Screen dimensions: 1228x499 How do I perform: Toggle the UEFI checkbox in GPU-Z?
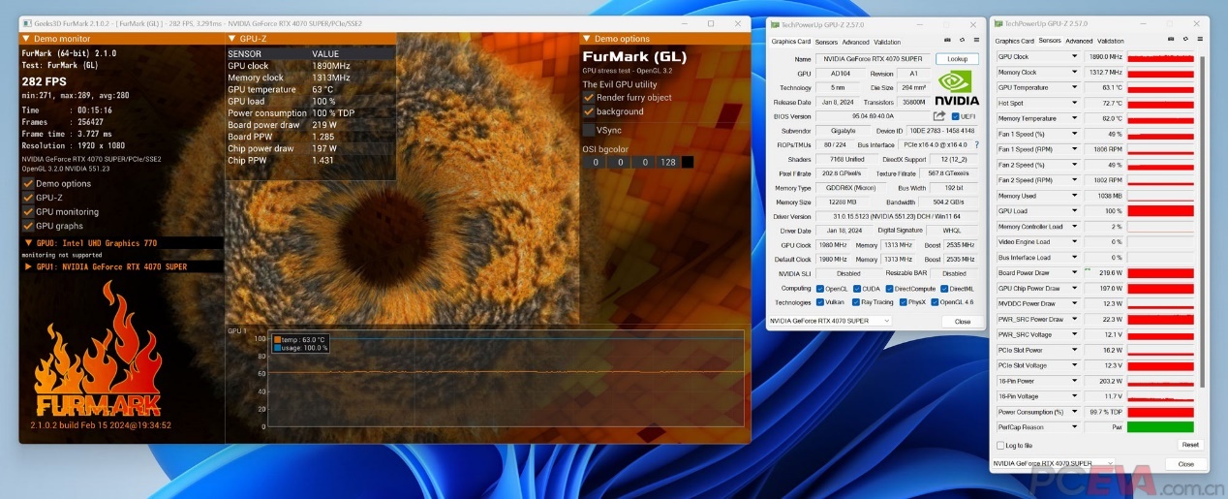coord(955,116)
